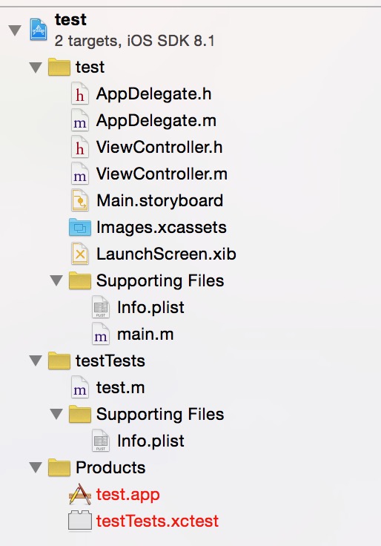Collapse Supporting Files under testTests
The height and width of the screenshot is (546, 381).
tap(56, 414)
